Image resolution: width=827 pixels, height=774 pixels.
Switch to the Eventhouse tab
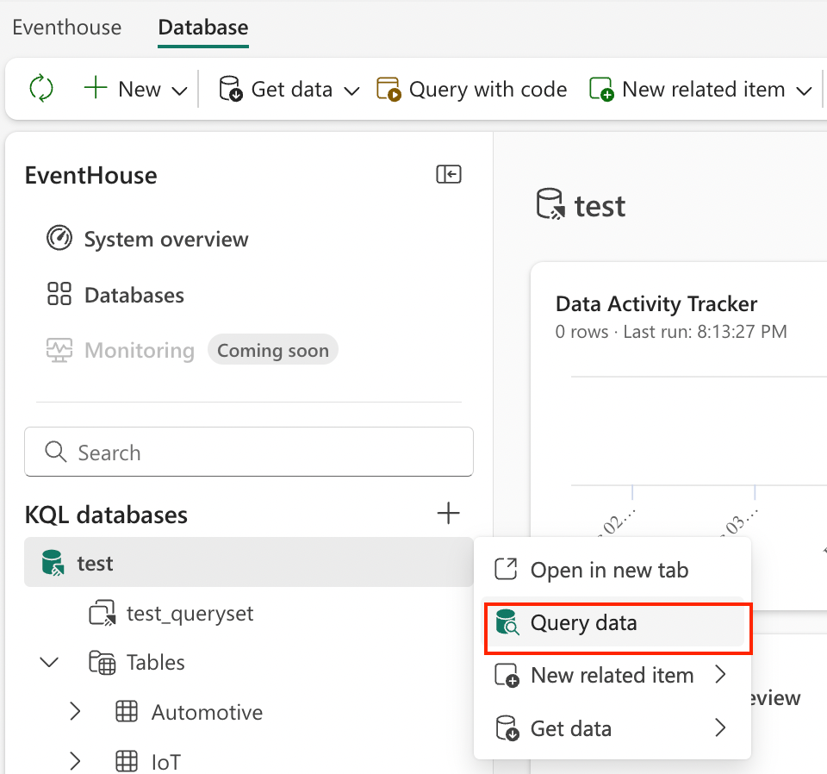tap(67, 28)
